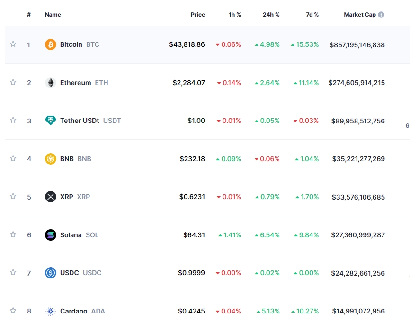
Task: Toggle the watchlist star for Ethereum
Action: 13,82
